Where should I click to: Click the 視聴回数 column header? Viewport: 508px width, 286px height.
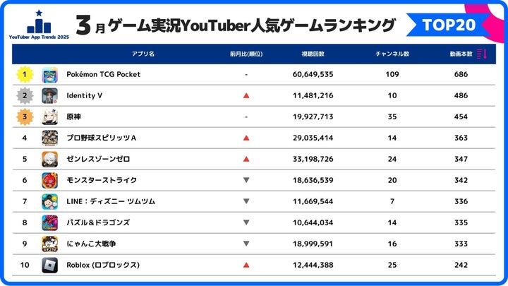click(312, 54)
